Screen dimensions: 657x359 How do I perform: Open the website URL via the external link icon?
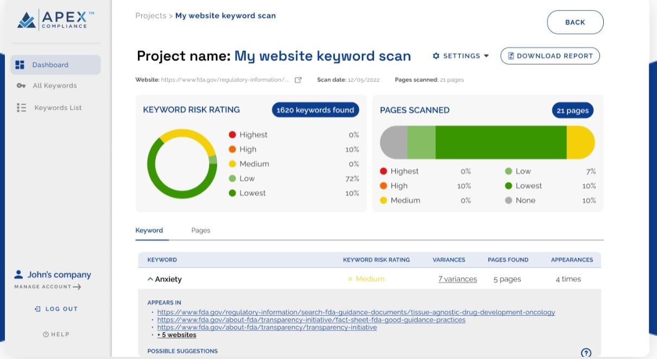coord(297,79)
